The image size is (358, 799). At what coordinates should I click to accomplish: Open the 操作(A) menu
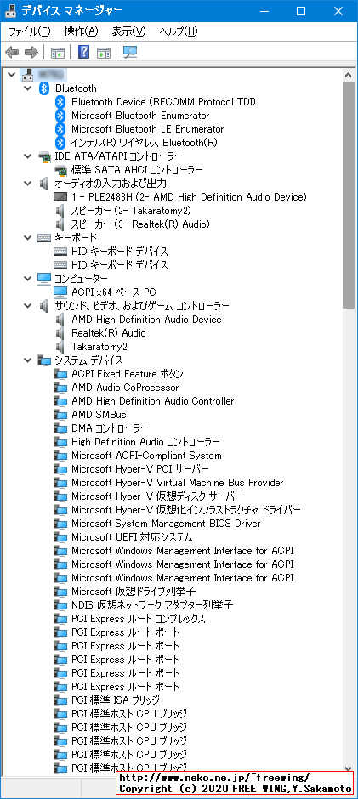[x=81, y=31]
